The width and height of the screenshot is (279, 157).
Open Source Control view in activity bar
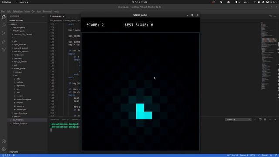3,33
